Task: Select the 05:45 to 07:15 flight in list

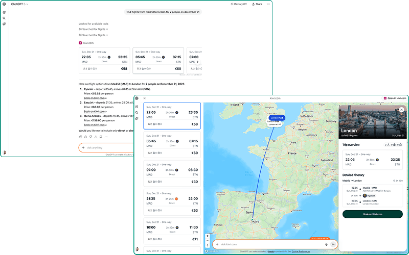Action: tap(172, 145)
